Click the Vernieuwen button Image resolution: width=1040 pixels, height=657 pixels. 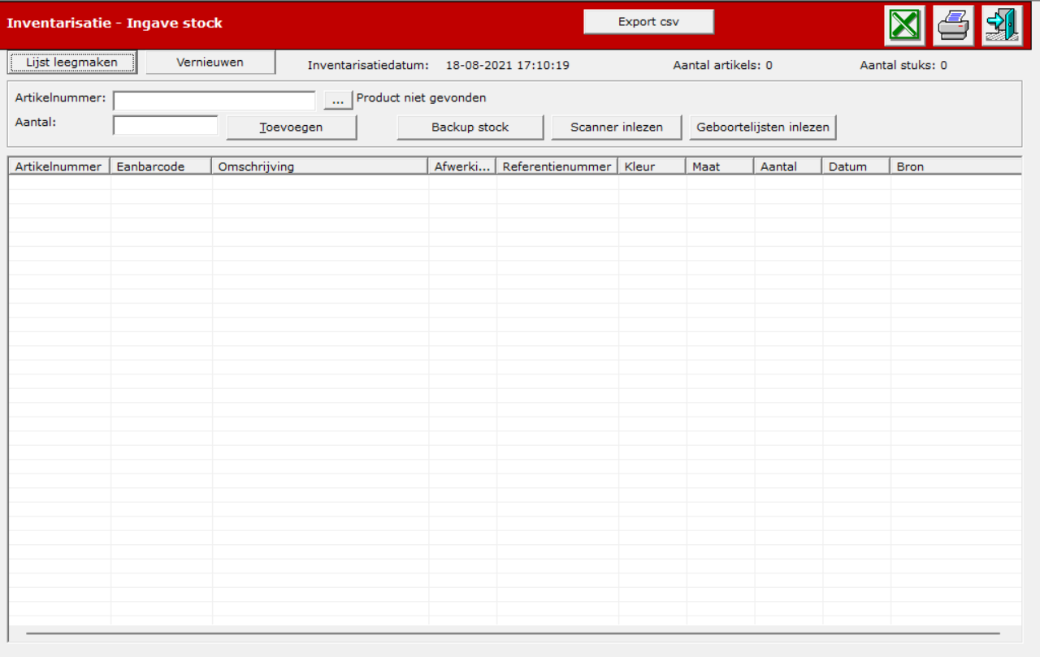[x=210, y=62]
